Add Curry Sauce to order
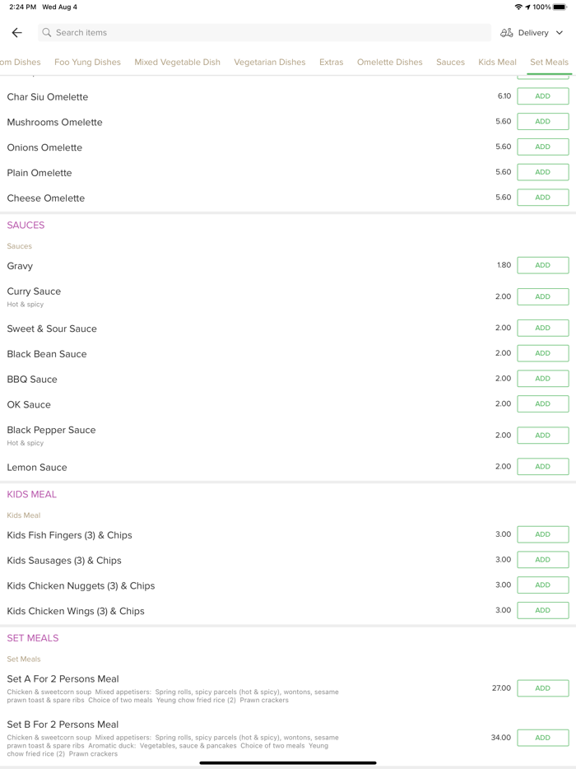Screen dimensions: 576x769 pos(542,296)
